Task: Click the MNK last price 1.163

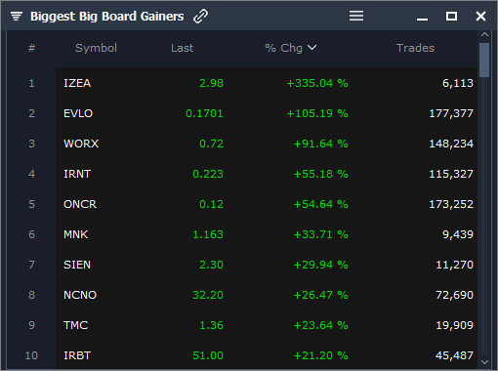Action: pos(208,234)
